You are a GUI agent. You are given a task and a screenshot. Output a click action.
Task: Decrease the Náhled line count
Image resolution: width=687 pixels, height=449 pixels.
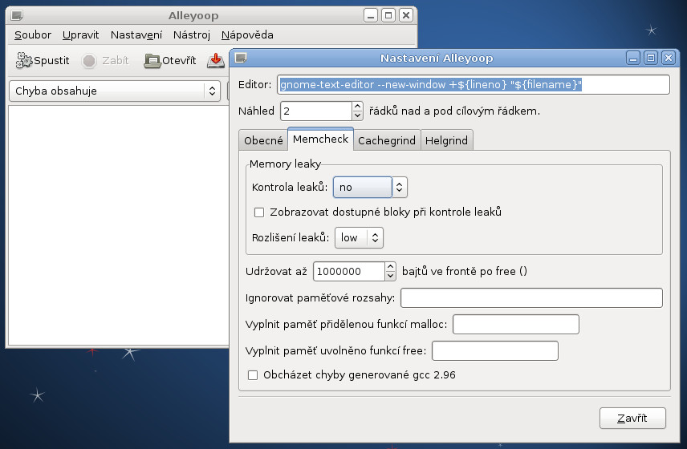(x=357, y=115)
